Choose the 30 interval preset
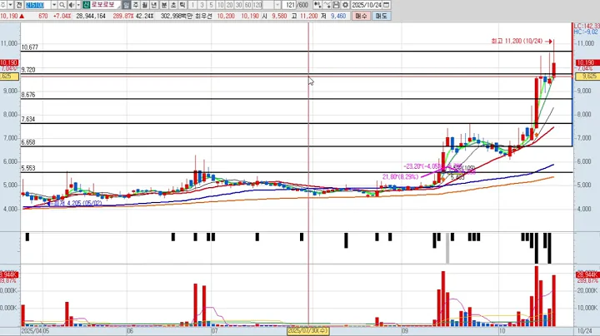Viewport: 600px width, 336px height. pyautogui.click(x=239, y=5)
